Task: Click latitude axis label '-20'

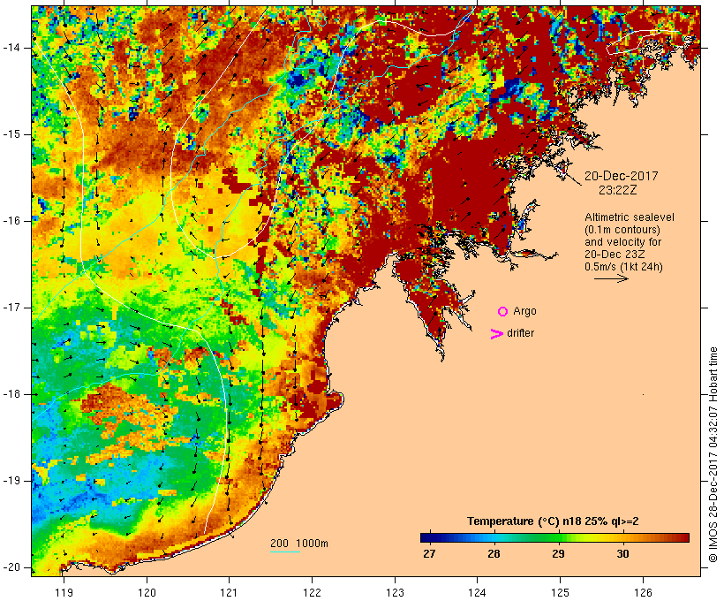Action: tap(11, 567)
